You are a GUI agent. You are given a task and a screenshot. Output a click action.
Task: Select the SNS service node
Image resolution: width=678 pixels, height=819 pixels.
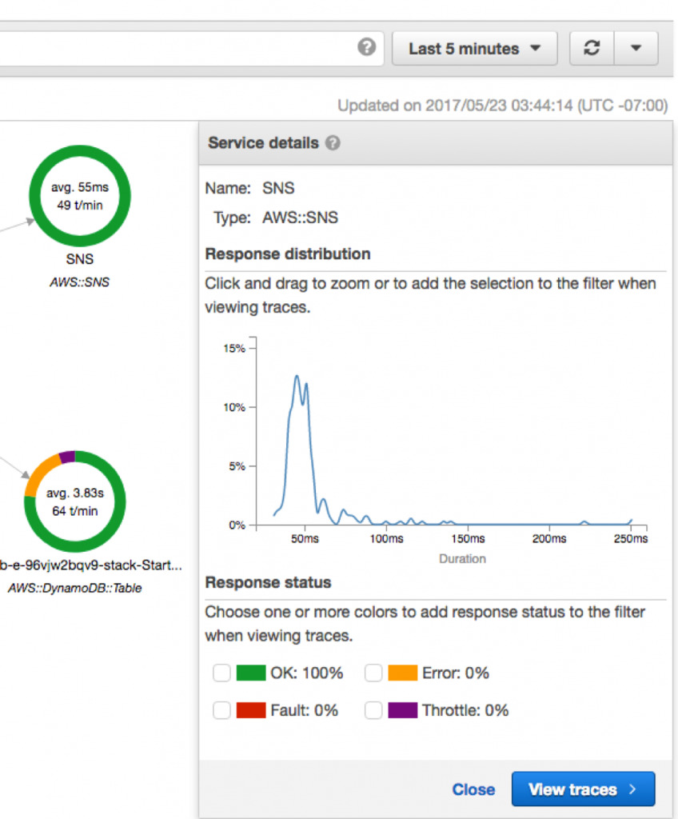(80, 196)
